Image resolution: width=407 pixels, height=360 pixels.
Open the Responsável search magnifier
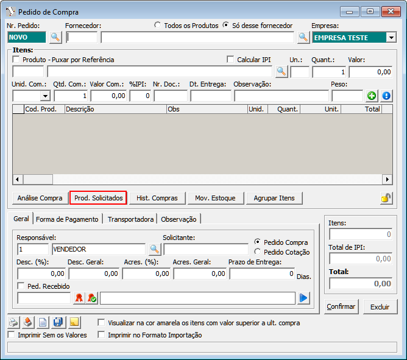(154, 249)
